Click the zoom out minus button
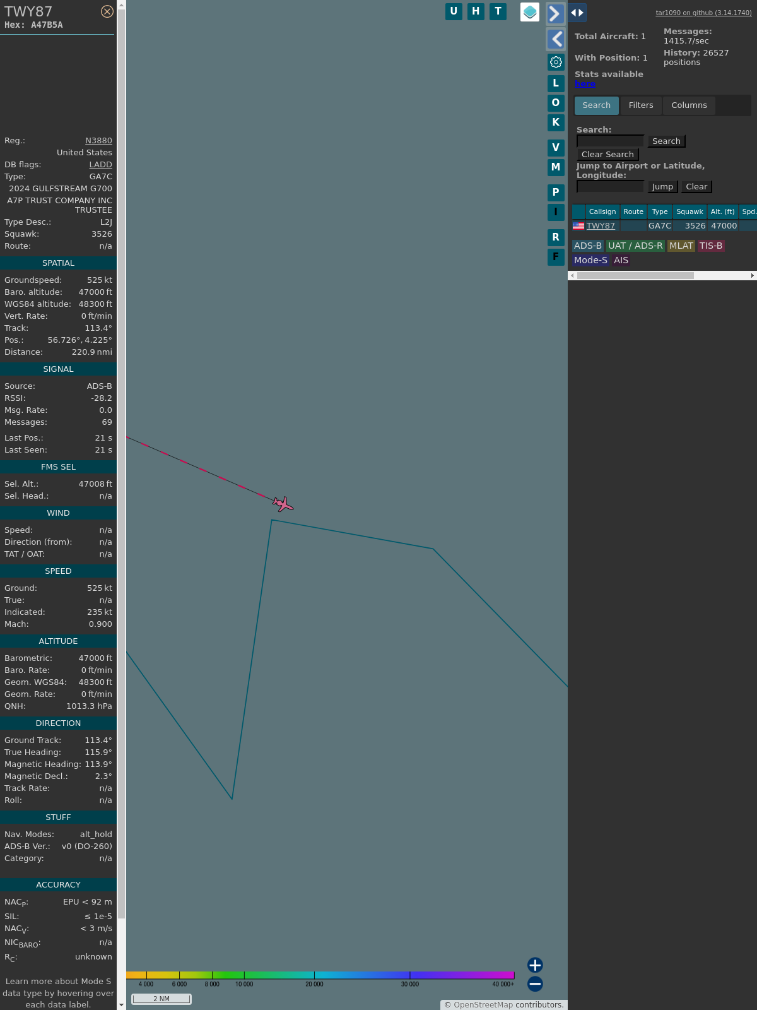The image size is (757, 1010). pyautogui.click(x=535, y=983)
